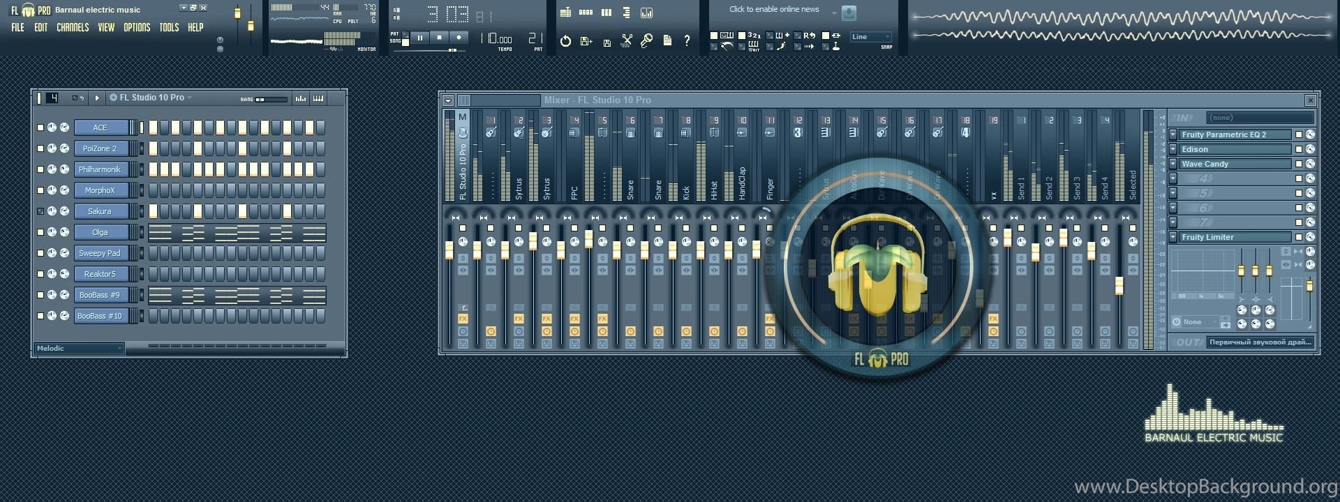This screenshot has width=1340, height=502.
Task: Toggle Edison effect slot on/off
Action: coord(1299,149)
